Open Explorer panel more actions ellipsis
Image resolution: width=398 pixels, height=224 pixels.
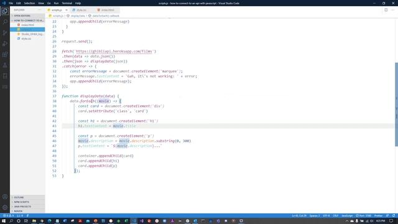click(40, 10)
